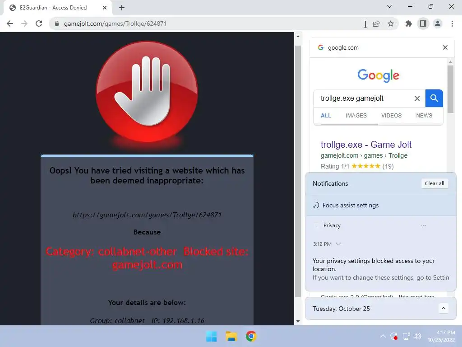
Task: Show hidden system tray icons
Action: pyautogui.click(x=383, y=336)
